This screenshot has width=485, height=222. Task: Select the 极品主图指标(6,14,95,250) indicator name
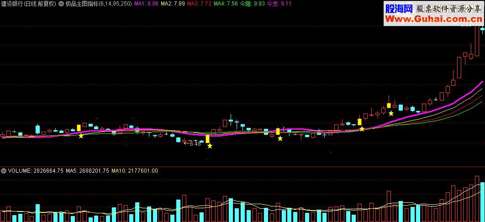[98, 4]
